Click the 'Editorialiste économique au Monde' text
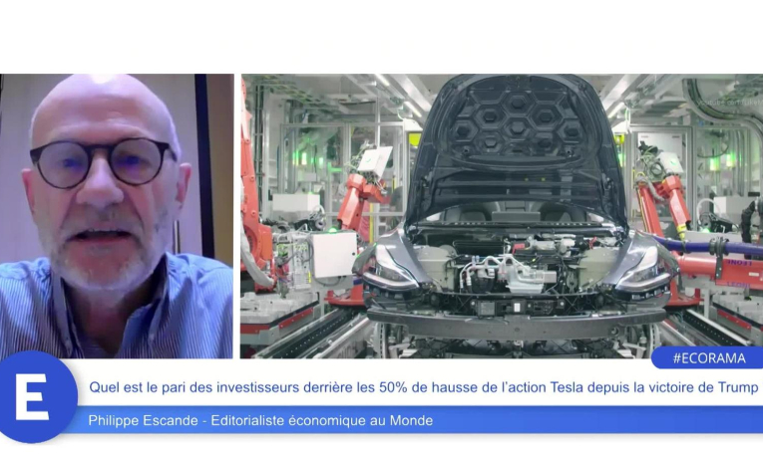763x454 pixels. [329, 421]
